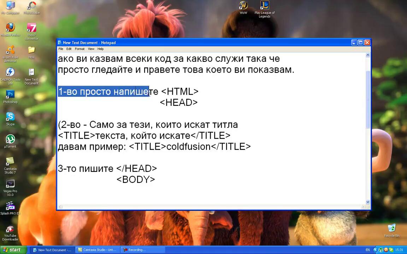The height and width of the screenshot is (254, 407).
Task: Click the Start button
Action: coord(13,250)
